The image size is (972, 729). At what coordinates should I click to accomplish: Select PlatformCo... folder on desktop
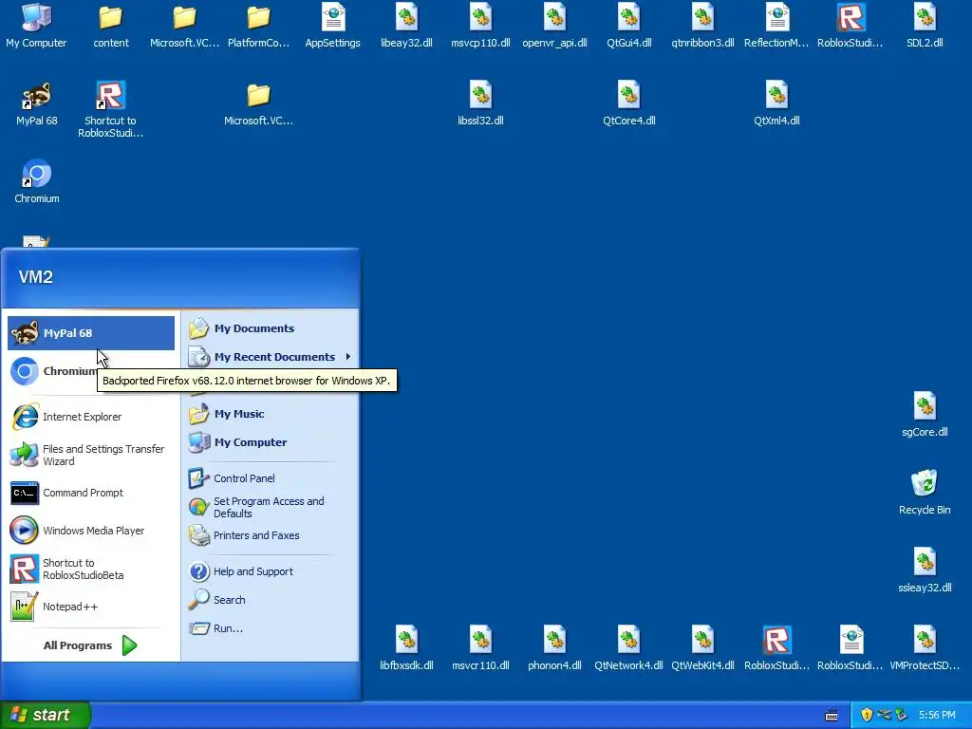[x=258, y=25]
